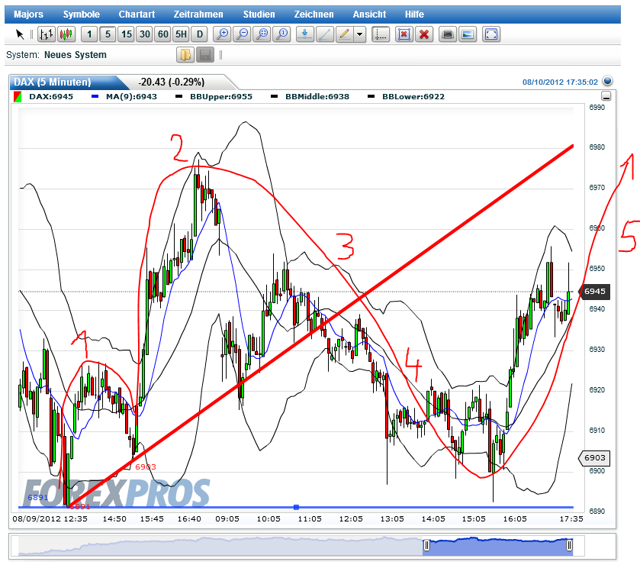640x565 pixels.
Task: Click the save system disk icon
Action: coord(205,55)
